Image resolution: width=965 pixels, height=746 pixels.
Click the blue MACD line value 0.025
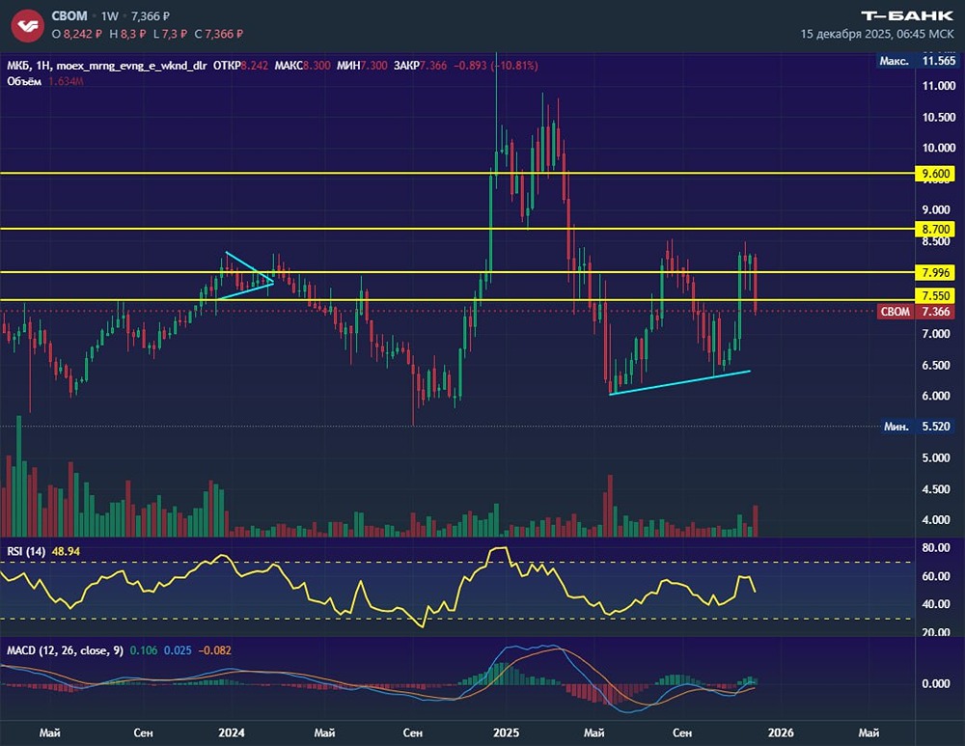point(178,650)
